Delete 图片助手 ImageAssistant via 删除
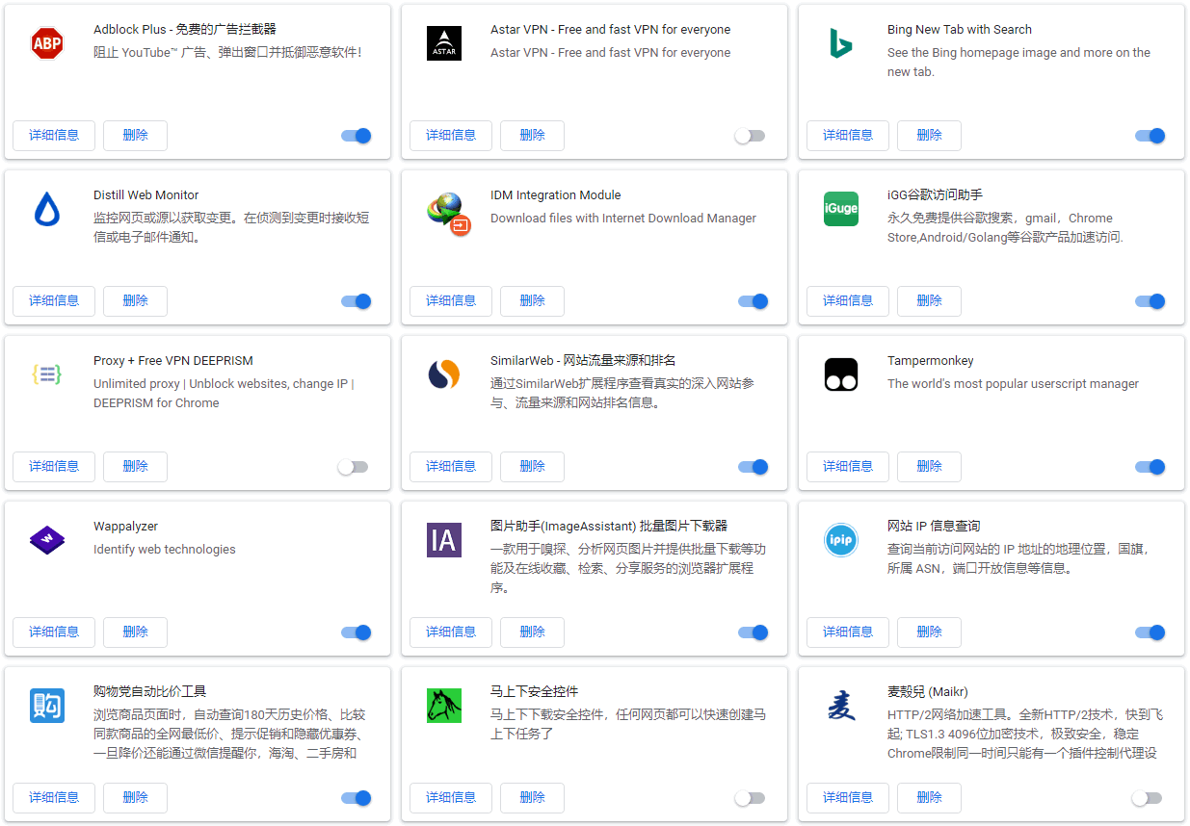The width and height of the screenshot is (1190, 826). (x=533, y=632)
